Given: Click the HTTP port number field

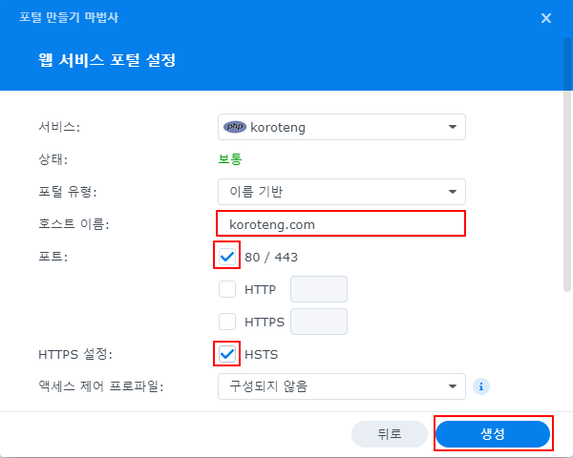Looking at the screenshot, I should [x=319, y=289].
